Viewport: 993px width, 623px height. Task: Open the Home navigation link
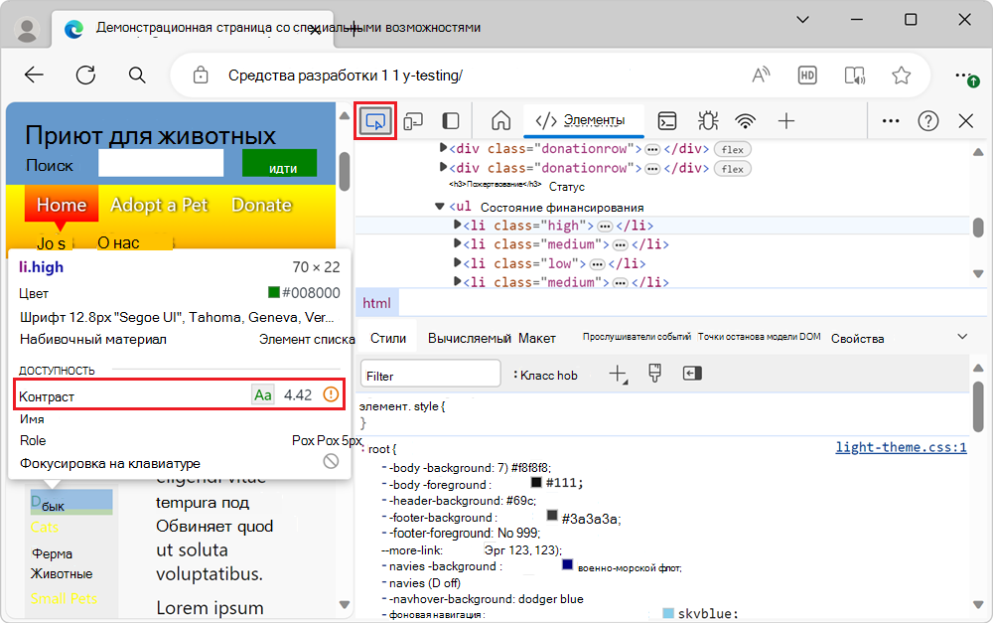pos(62,205)
